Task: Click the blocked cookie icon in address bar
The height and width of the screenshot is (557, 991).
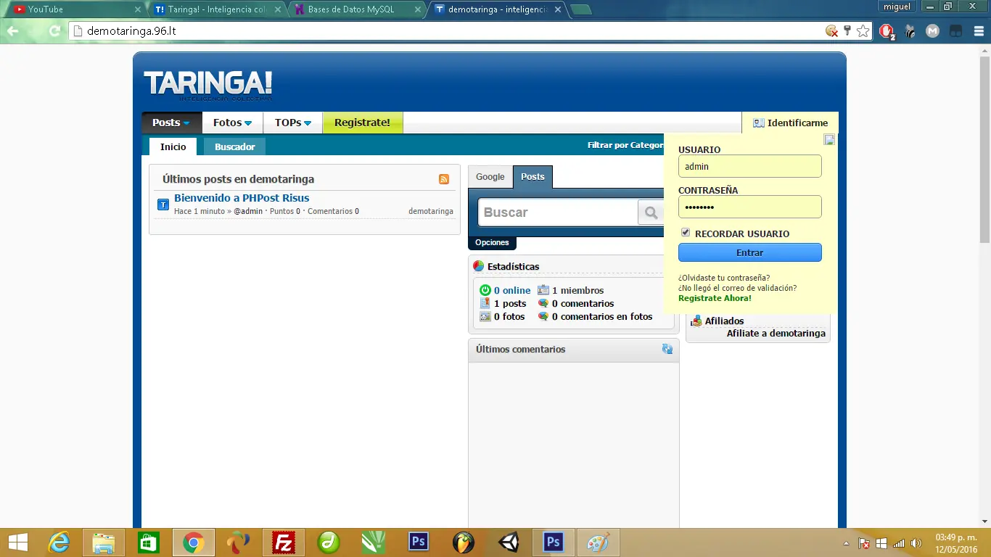Action: point(832,31)
